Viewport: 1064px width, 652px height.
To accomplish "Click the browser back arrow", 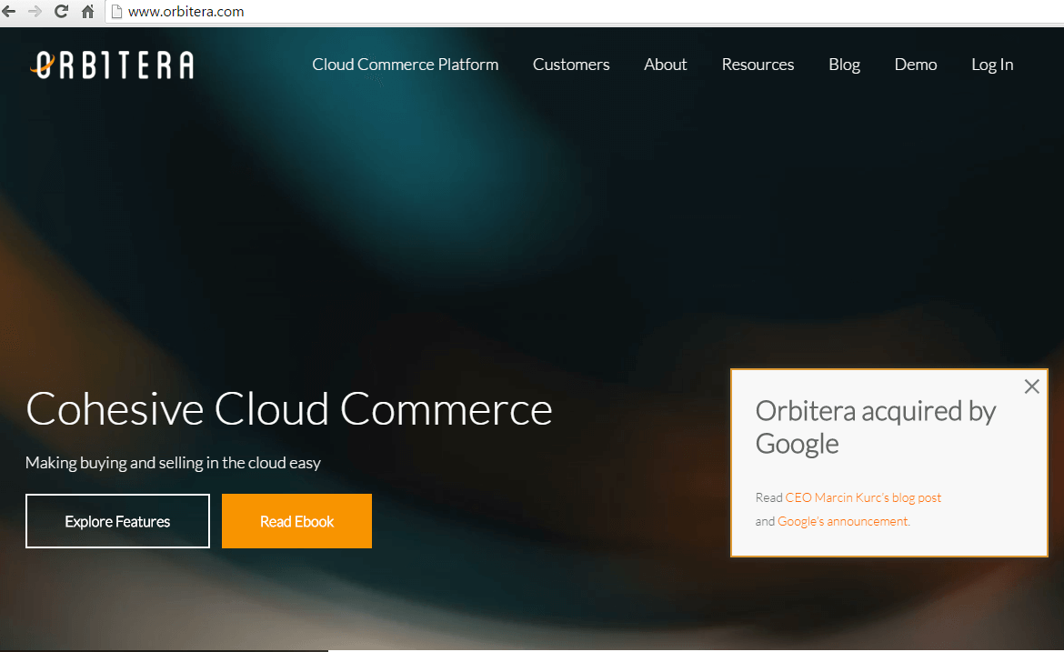I will coord(10,12).
